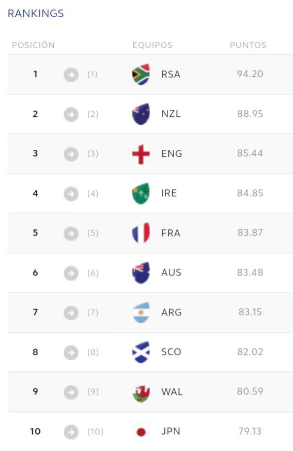Click the arrow icon in JPN row
This screenshot has height=451, width=293.
[x=71, y=432]
